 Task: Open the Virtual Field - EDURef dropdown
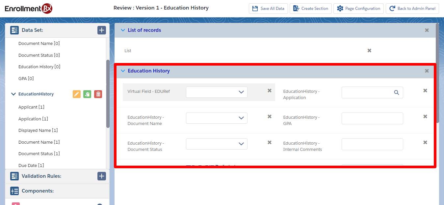coord(217,92)
